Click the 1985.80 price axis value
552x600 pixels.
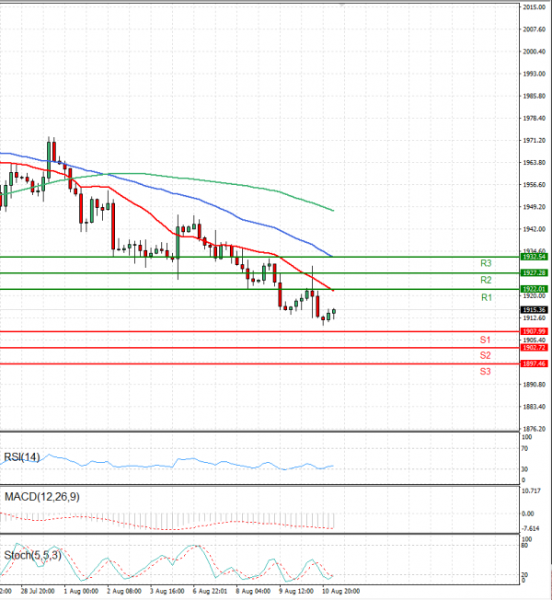pos(534,96)
